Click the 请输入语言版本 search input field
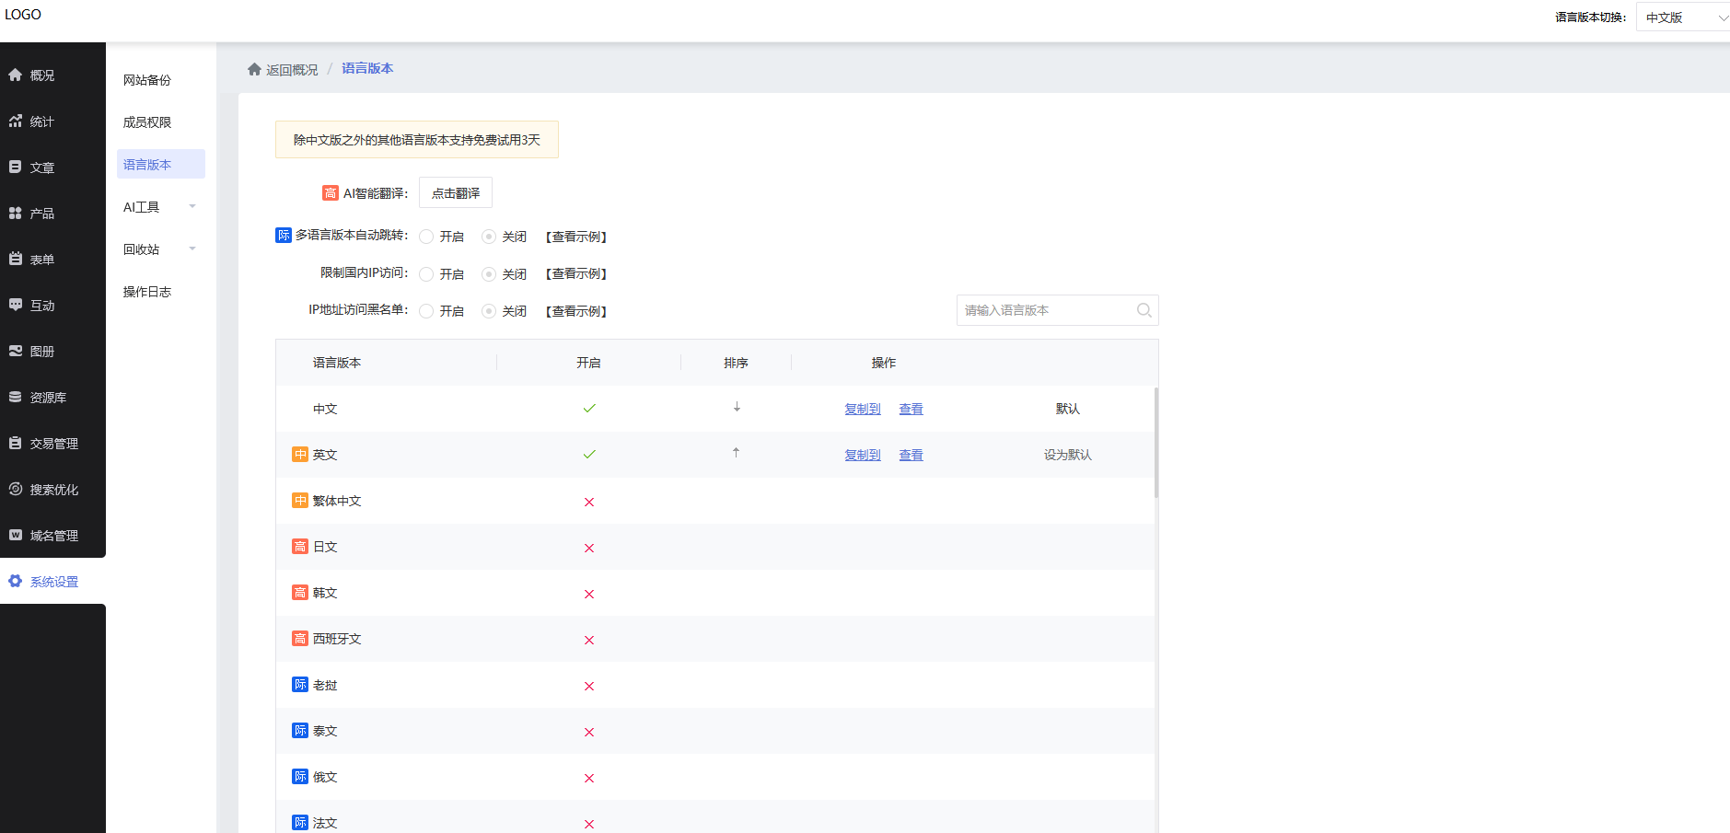This screenshot has height=833, width=1730. click(x=1045, y=310)
